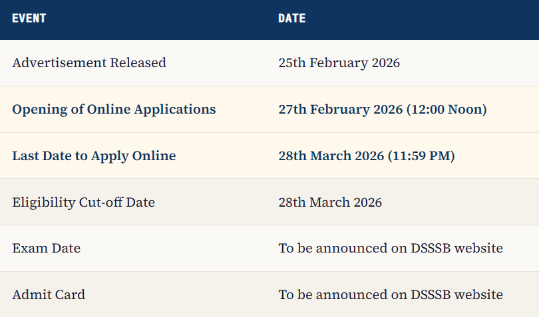The image size is (539, 317).
Task: Select the Last Date to Apply Online label
Action: (x=94, y=156)
